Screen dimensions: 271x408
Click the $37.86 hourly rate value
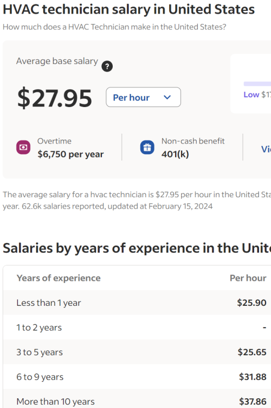(x=253, y=401)
